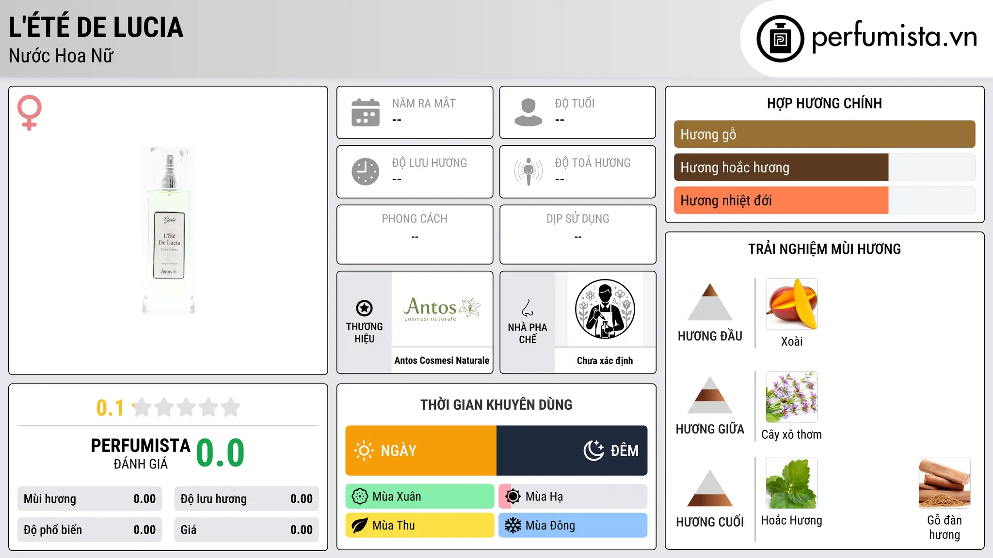993x558 pixels.
Task: Click the Trải nghiệm mùi hương heading
Action: [824, 249]
